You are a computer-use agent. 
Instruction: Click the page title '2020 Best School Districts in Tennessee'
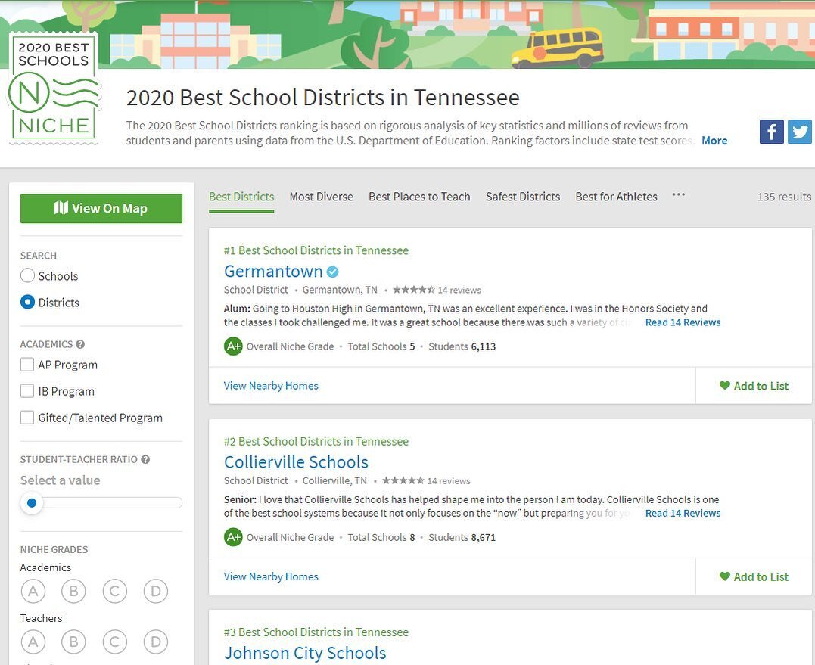pyautogui.click(x=323, y=98)
